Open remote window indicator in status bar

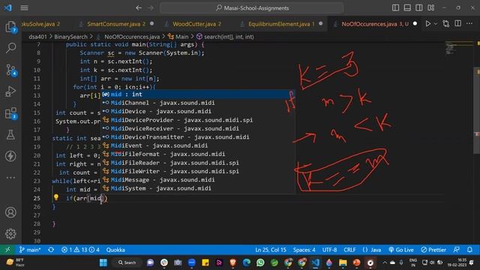pos(7,250)
